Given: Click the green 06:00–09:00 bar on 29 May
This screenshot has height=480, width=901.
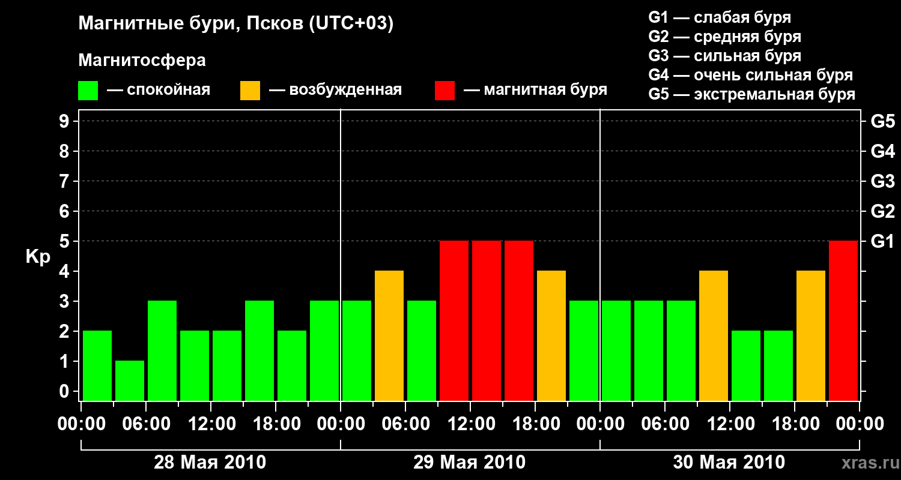Looking at the screenshot, I should click(422, 350).
